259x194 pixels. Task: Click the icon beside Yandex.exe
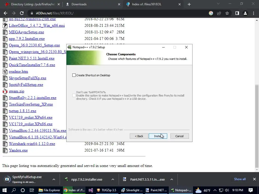pos(5,150)
